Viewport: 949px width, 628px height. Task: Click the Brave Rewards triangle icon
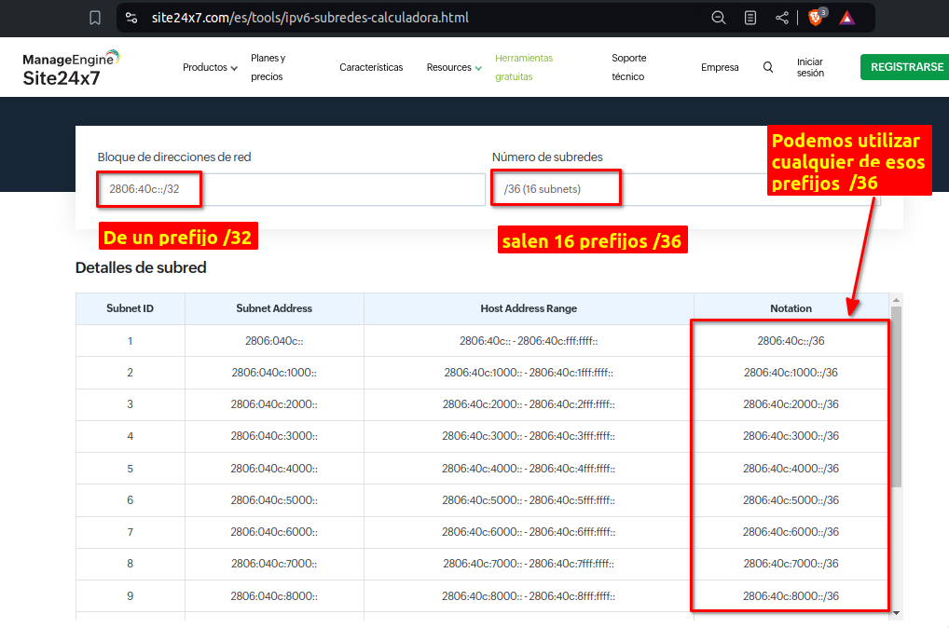point(846,18)
